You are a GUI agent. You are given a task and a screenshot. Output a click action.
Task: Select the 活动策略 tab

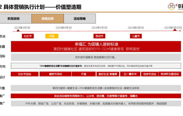pos(80,18)
